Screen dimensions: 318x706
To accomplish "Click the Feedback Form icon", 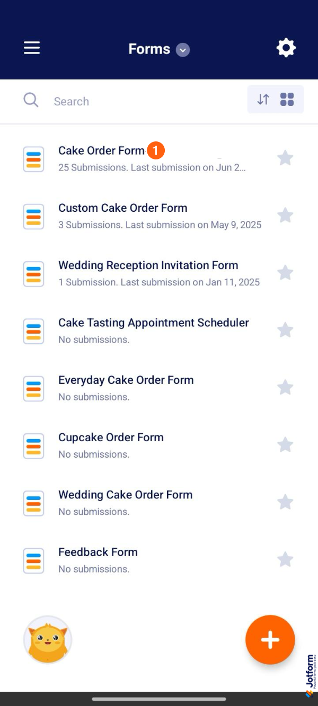I will [x=33, y=560].
